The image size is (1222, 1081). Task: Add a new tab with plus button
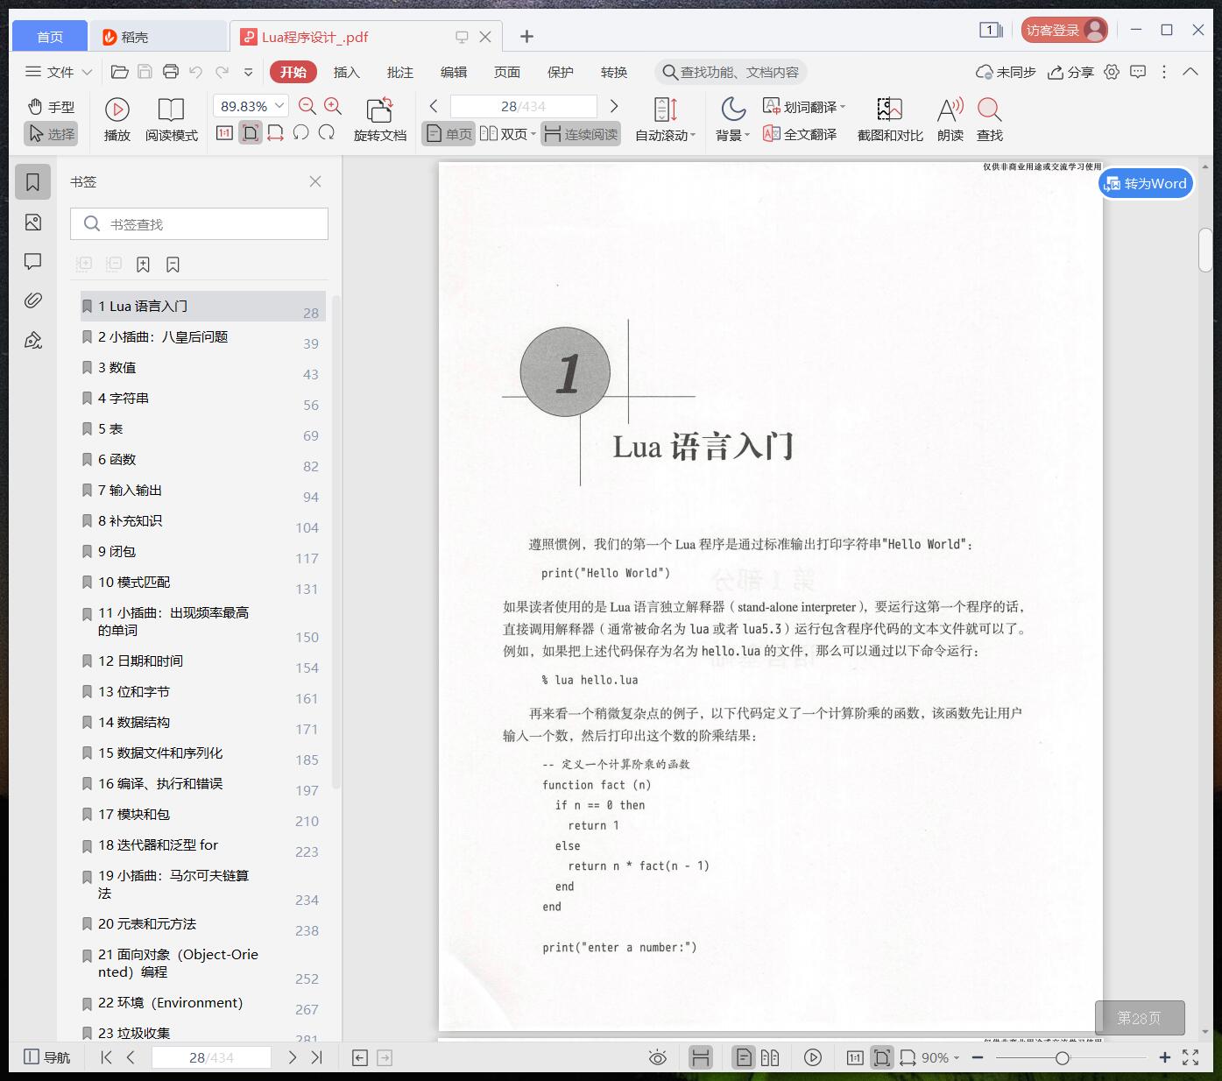point(526,36)
